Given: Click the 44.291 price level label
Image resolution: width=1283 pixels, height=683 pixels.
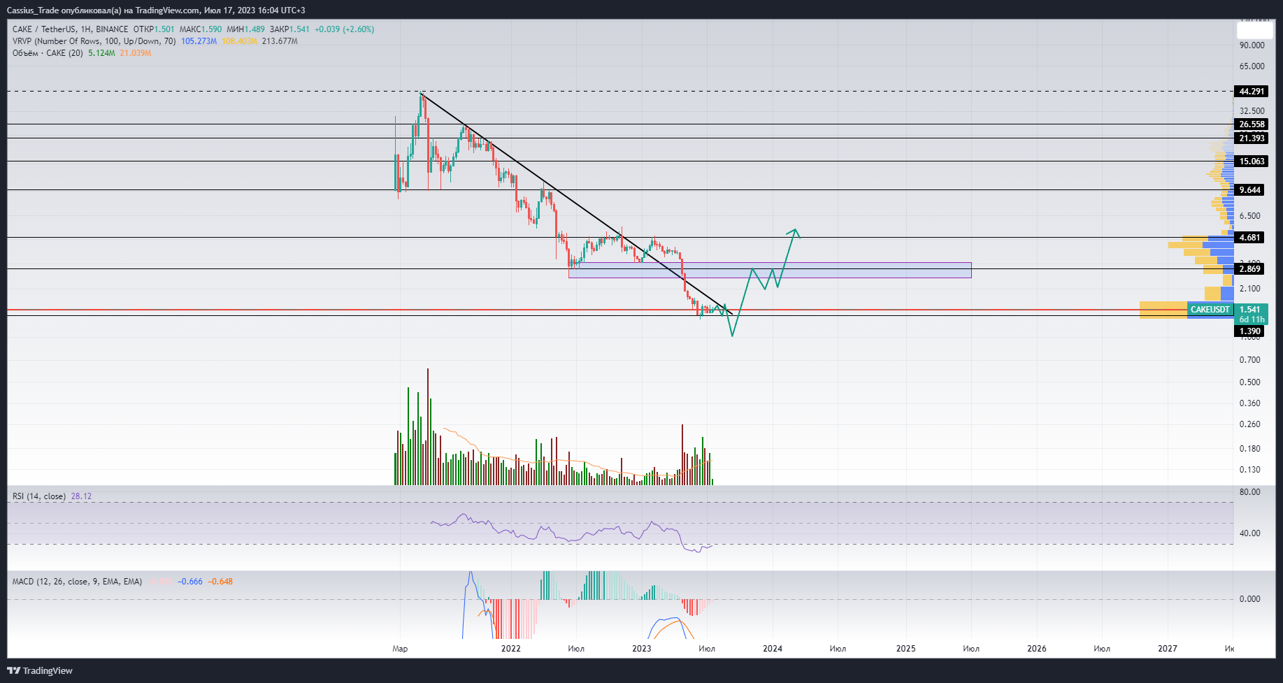Looking at the screenshot, I should (1251, 92).
